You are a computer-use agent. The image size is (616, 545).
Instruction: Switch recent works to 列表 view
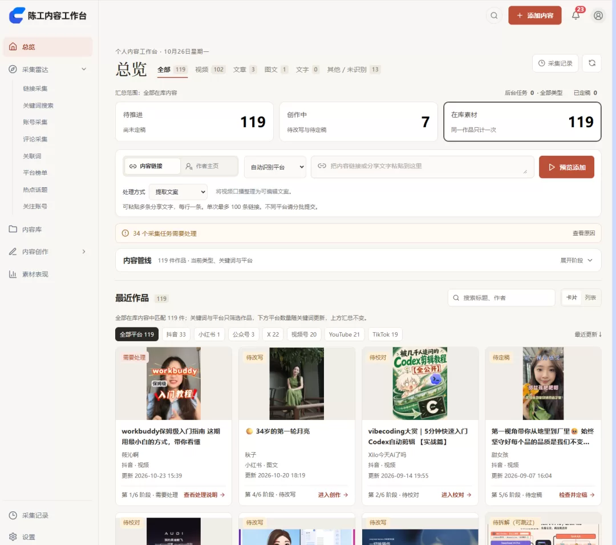pyautogui.click(x=590, y=298)
